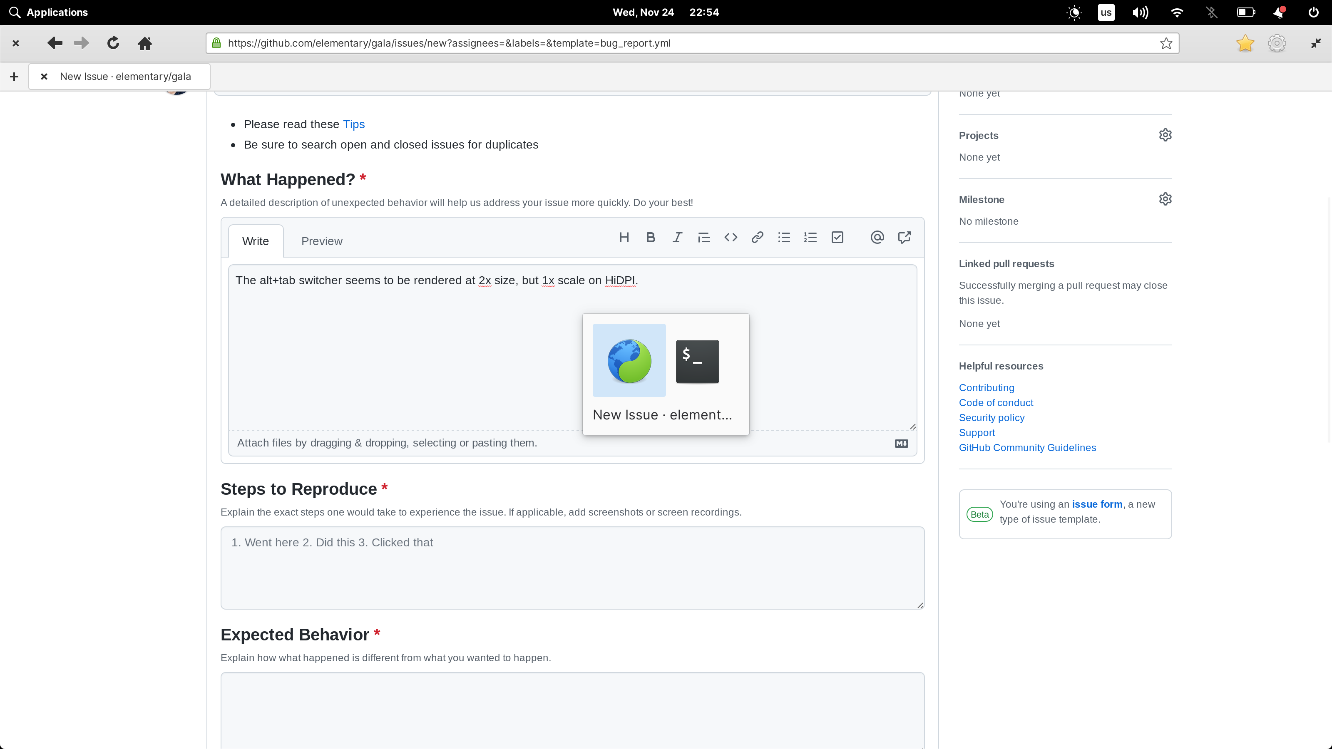Apply italic formatting icon
1332x749 pixels.
tap(677, 237)
